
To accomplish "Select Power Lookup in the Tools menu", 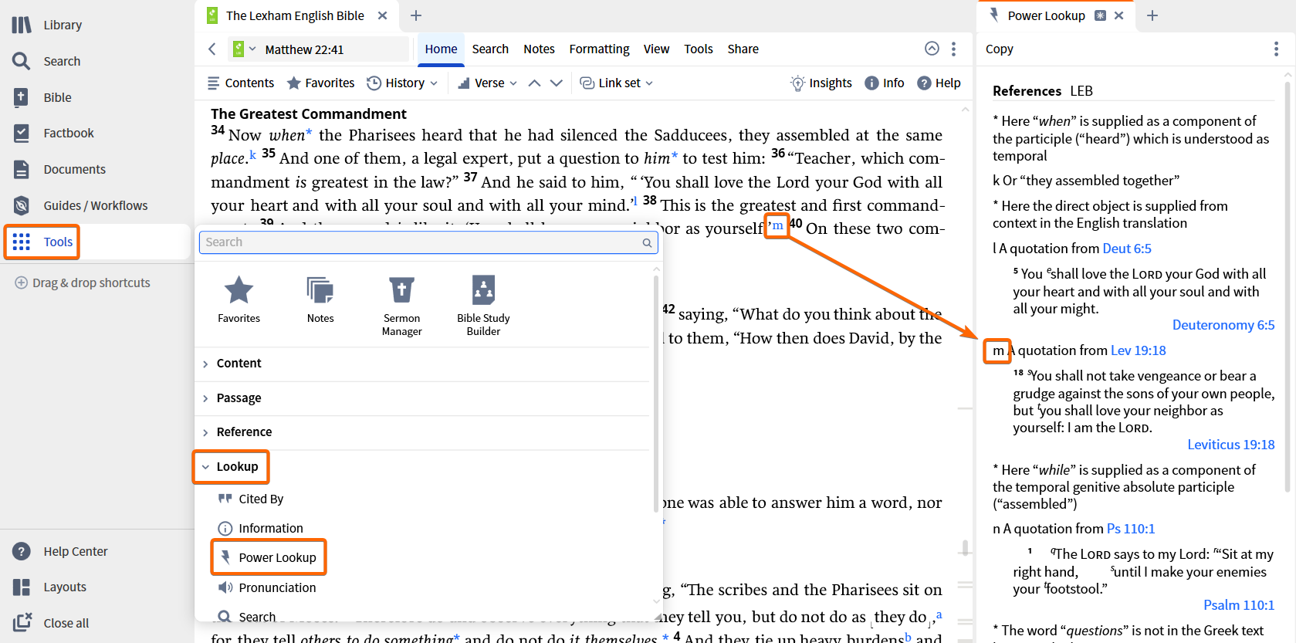I will click(x=269, y=557).
